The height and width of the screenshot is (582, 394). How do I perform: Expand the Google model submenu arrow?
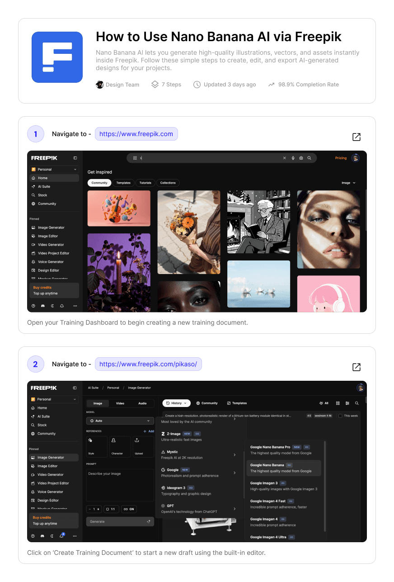235,473
